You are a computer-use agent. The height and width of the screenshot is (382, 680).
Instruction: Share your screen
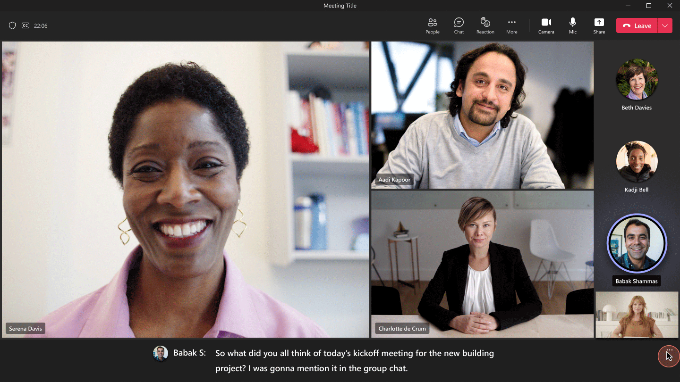[599, 25]
